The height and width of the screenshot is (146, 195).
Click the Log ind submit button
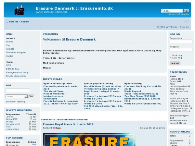coord(175,63)
